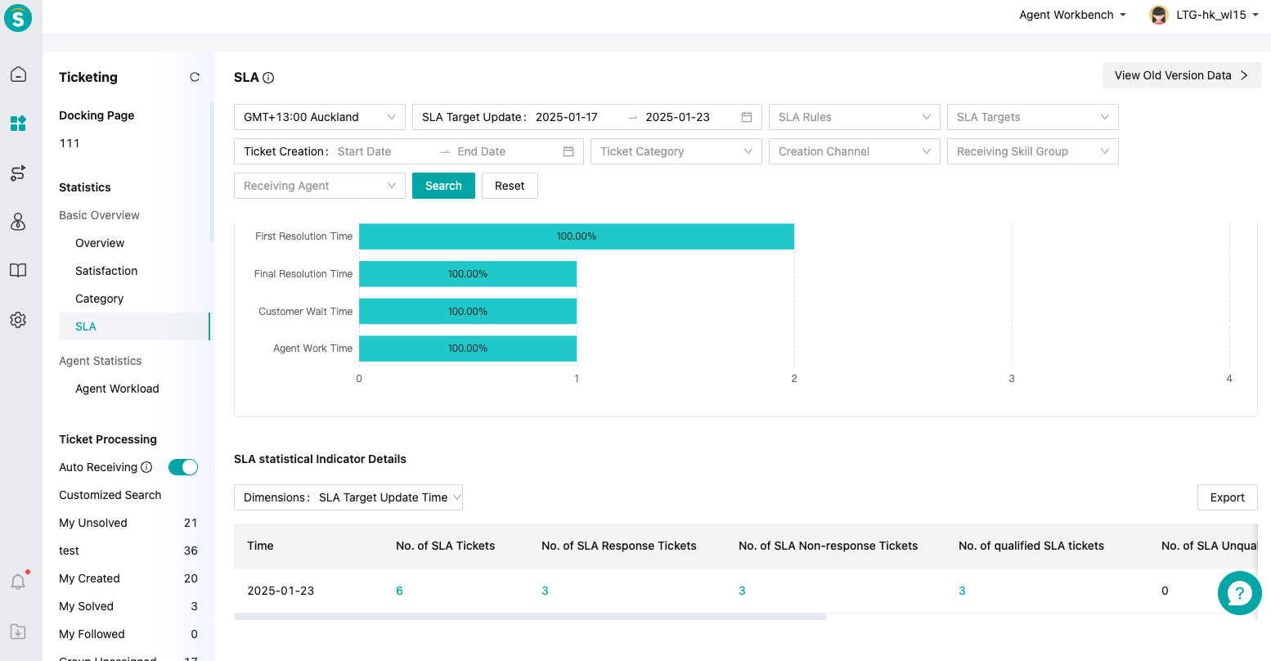Viewport: 1271px width, 661px height.
Task: Open the Receiving Agent dropdown
Action: click(320, 186)
